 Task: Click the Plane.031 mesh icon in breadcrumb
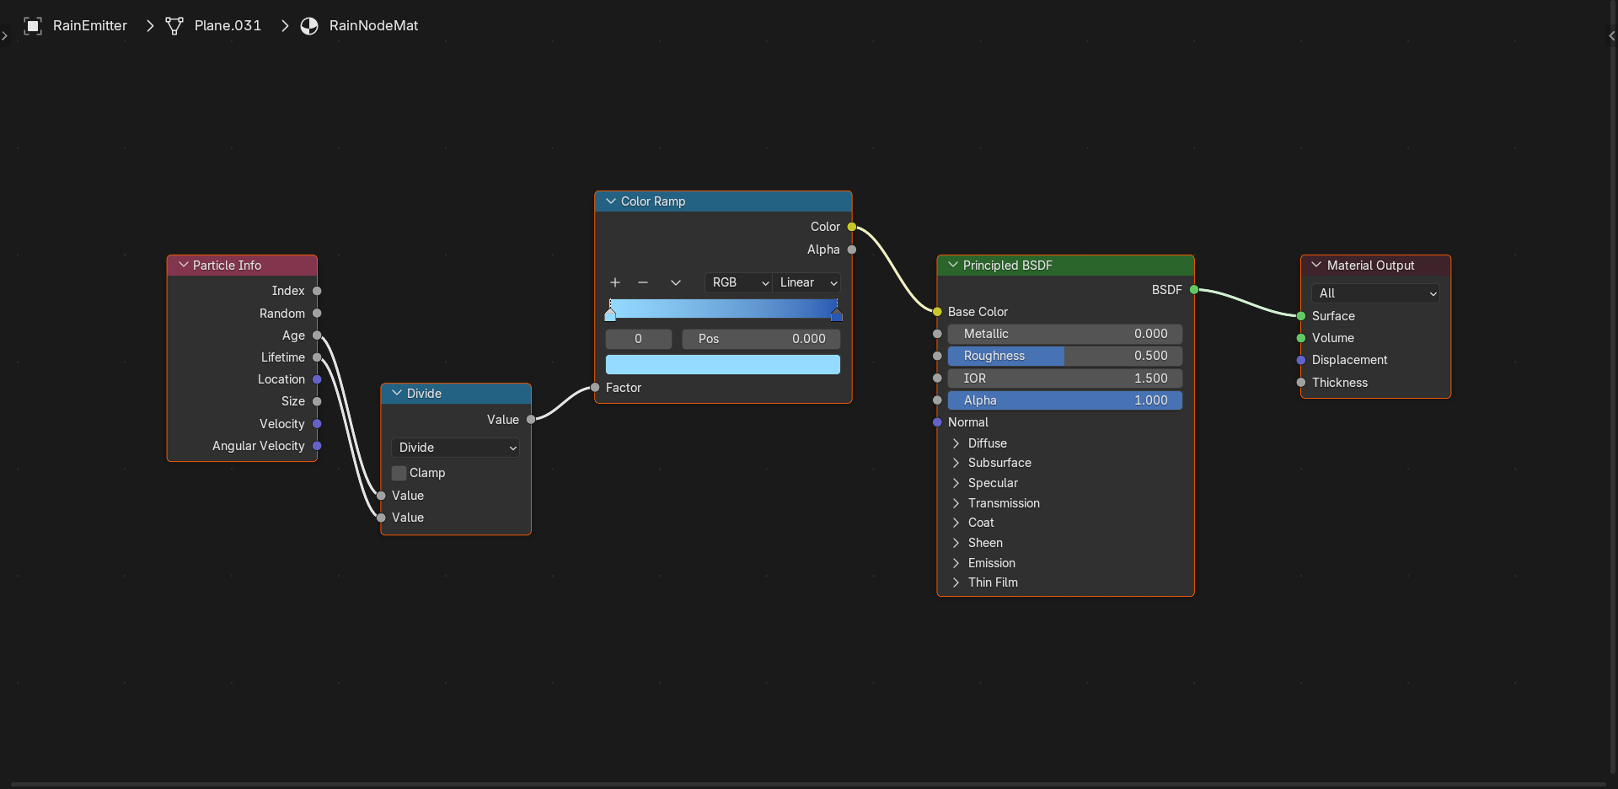click(x=174, y=26)
